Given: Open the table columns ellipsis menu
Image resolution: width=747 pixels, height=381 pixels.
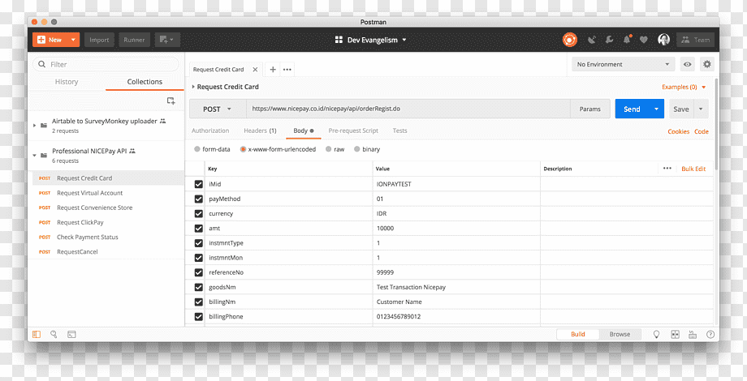Looking at the screenshot, I should 667,169.
